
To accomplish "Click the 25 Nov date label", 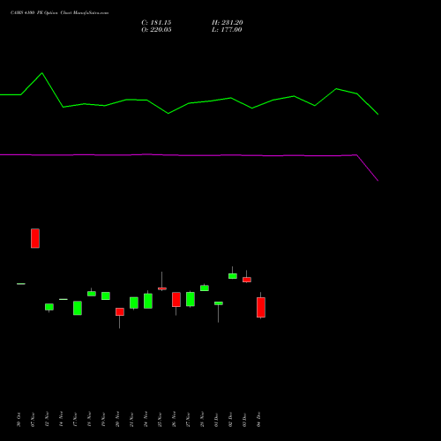I will coord(160,420).
